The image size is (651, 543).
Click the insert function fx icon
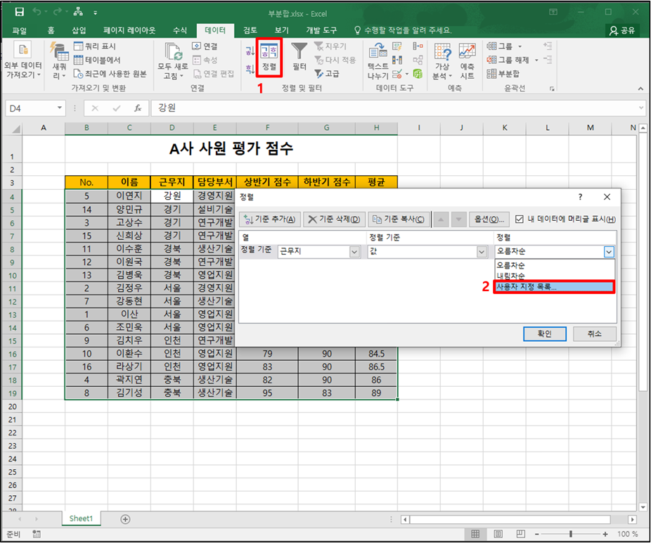tap(138, 108)
